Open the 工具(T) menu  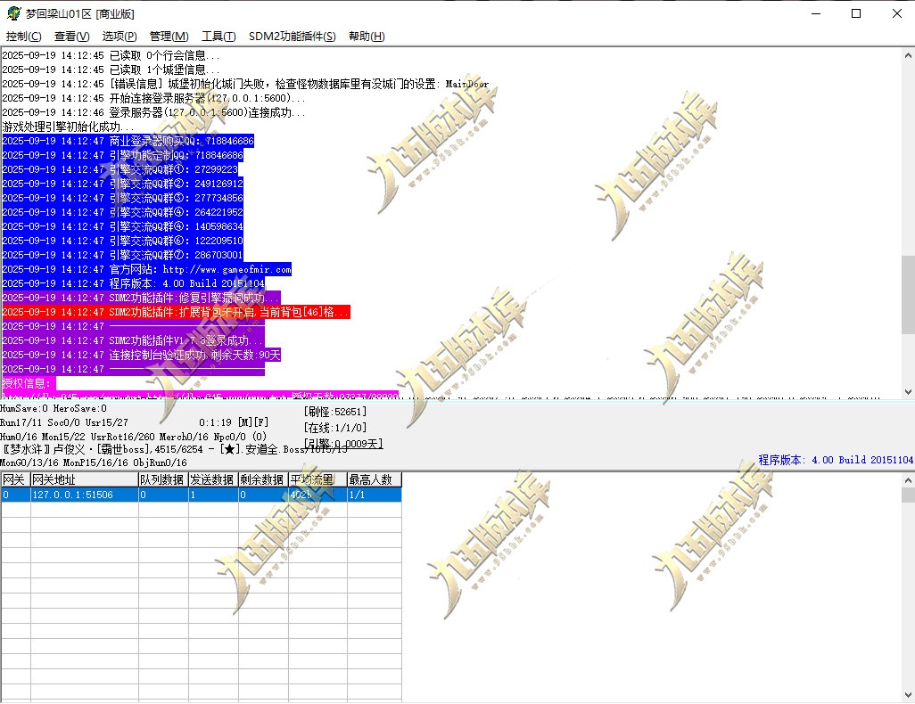(x=218, y=37)
